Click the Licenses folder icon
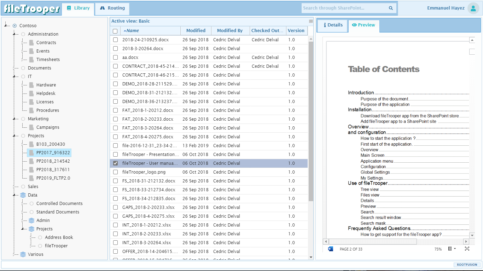 coord(31,102)
